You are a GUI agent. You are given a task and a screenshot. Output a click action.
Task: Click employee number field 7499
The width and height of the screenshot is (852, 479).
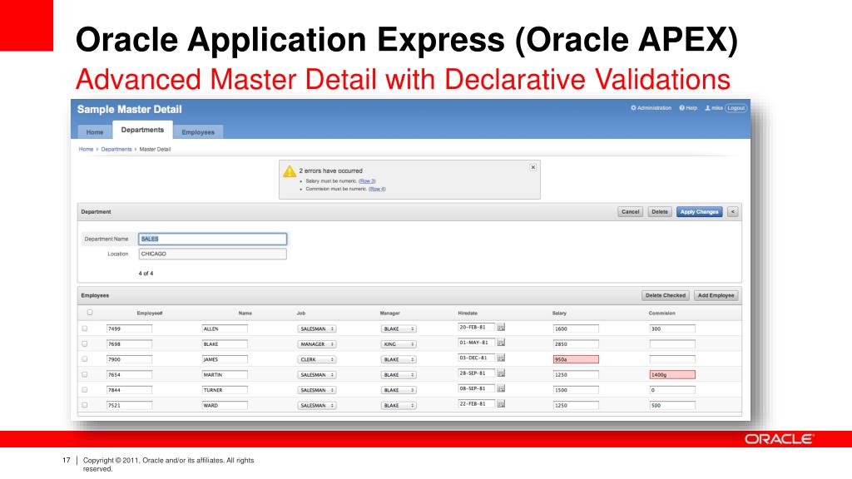pyautogui.click(x=129, y=329)
